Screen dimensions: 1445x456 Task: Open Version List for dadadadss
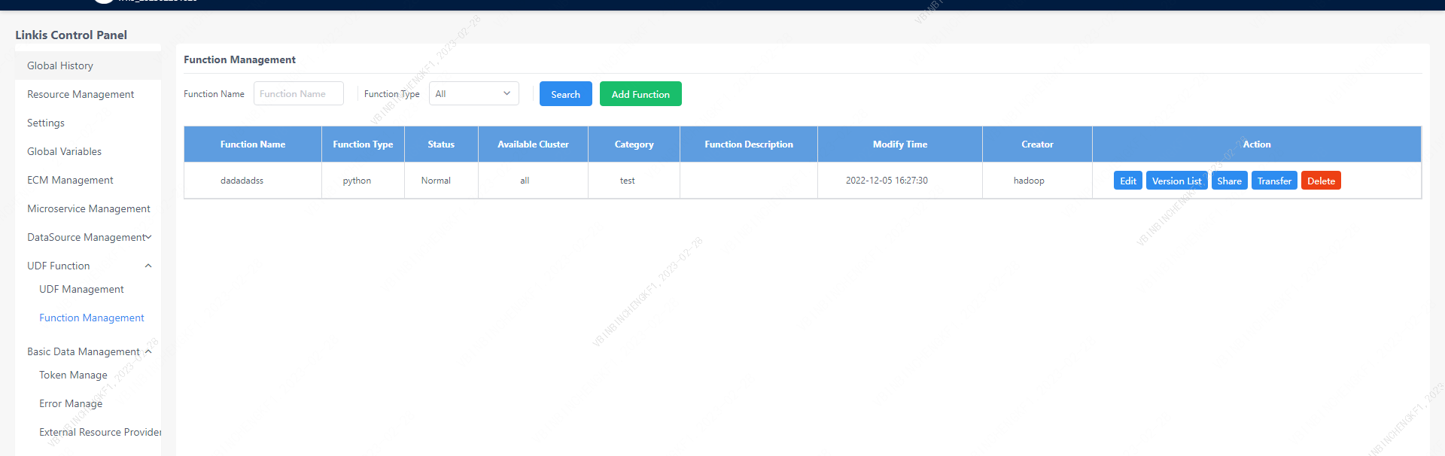[x=1176, y=181]
